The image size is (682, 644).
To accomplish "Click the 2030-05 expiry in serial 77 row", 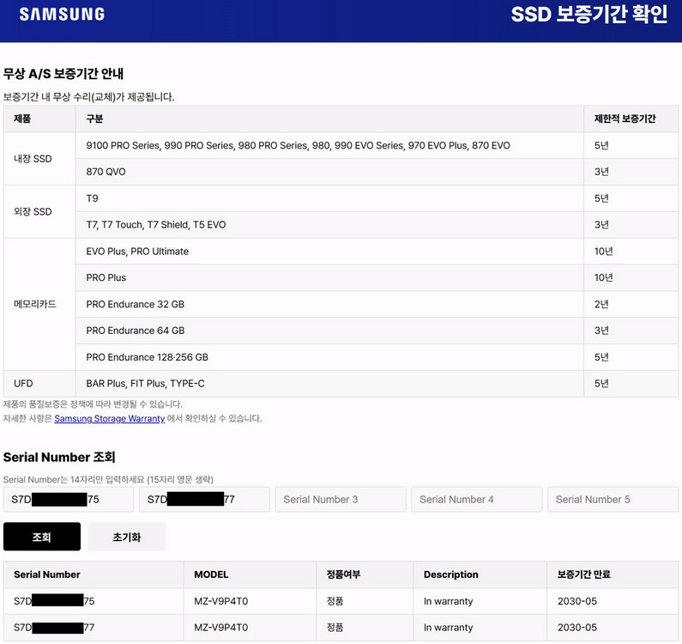I will (x=577, y=628).
